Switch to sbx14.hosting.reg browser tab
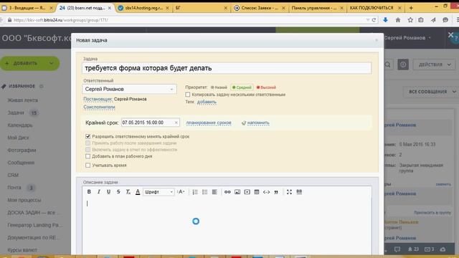The width and height of the screenshot is (459, 258). tap(143, 8)
